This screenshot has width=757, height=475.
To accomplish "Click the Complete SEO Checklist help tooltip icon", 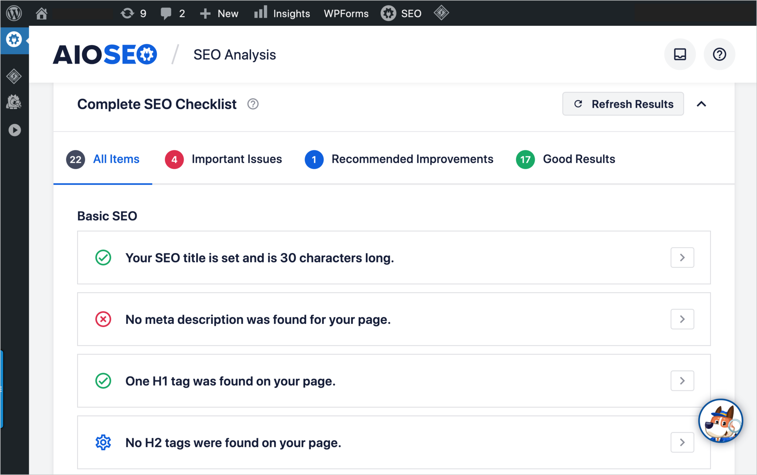I will (253, 104).
